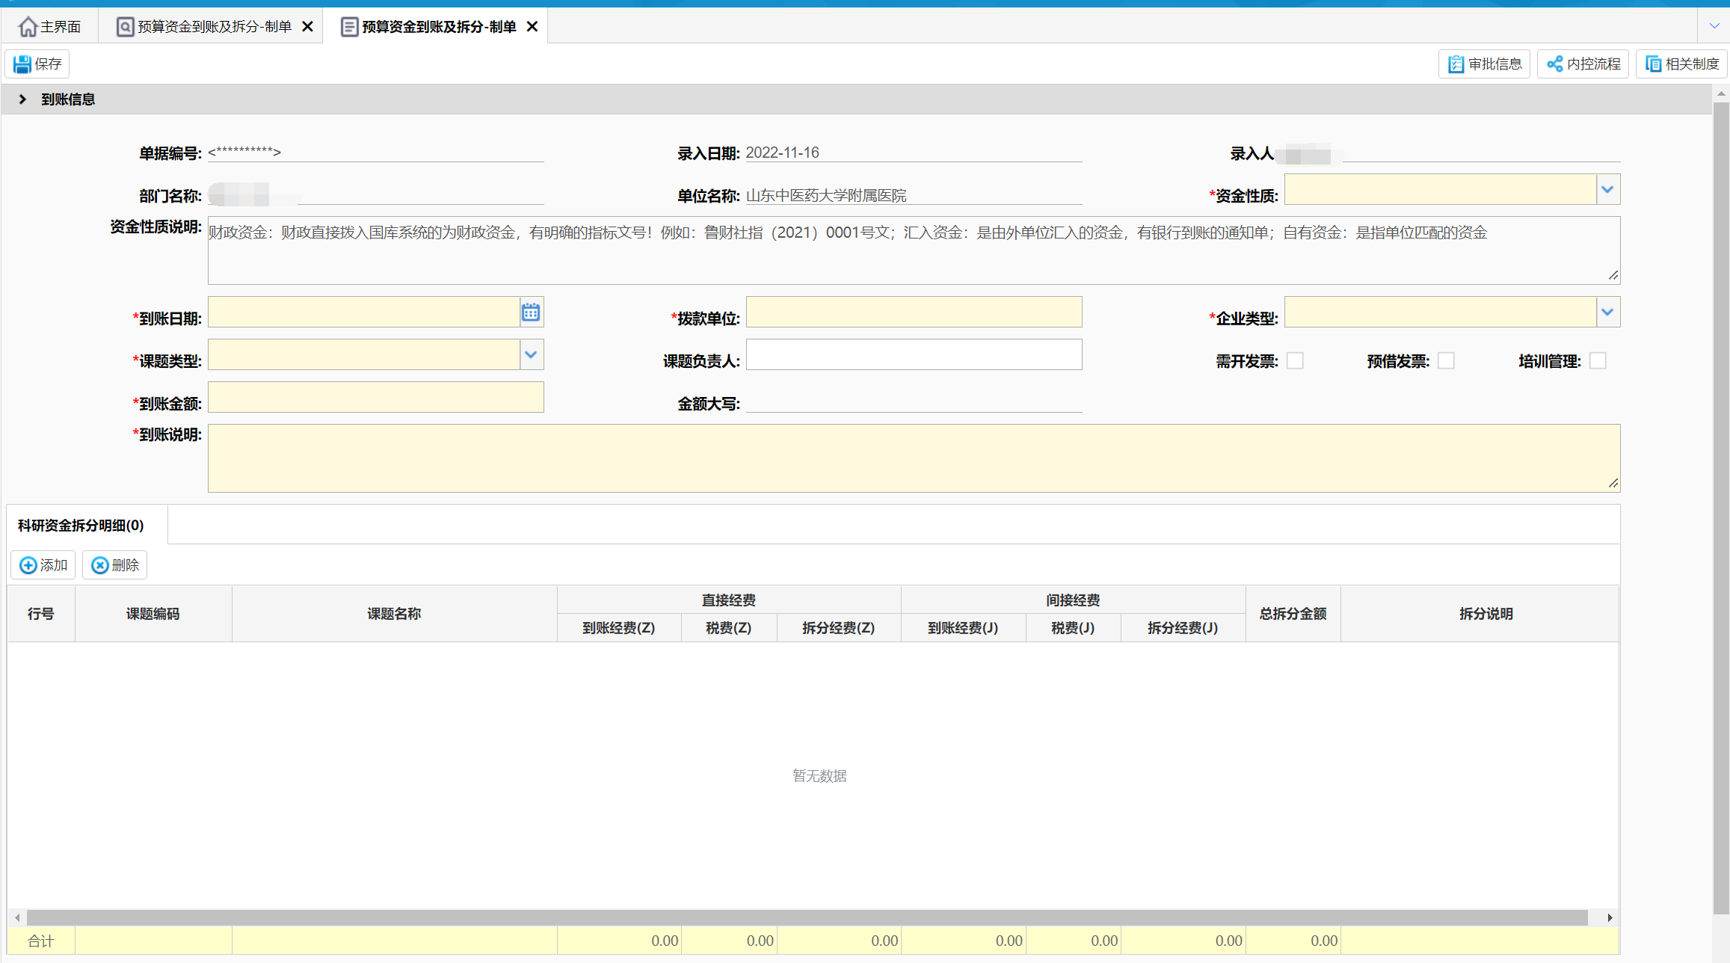The height and width of the screenshot is (963, 1730).
Task: Tick the 培训管理 checkbox
Action: point(1597,361)
